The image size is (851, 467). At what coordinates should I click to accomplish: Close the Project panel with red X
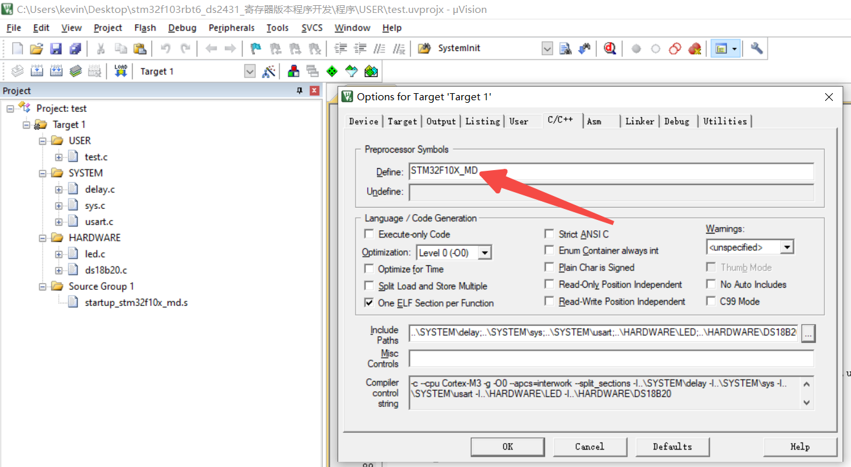314,91
